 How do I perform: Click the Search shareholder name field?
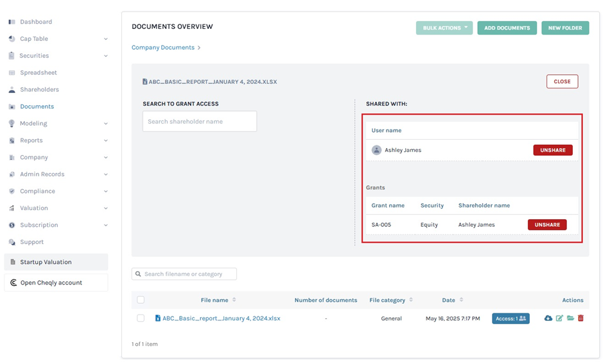tap(199, 122)
